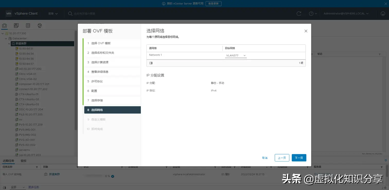This screenshot has height=190, width=389.
Task: Click the refresh icon in top bar
Action: pos(299,14)
